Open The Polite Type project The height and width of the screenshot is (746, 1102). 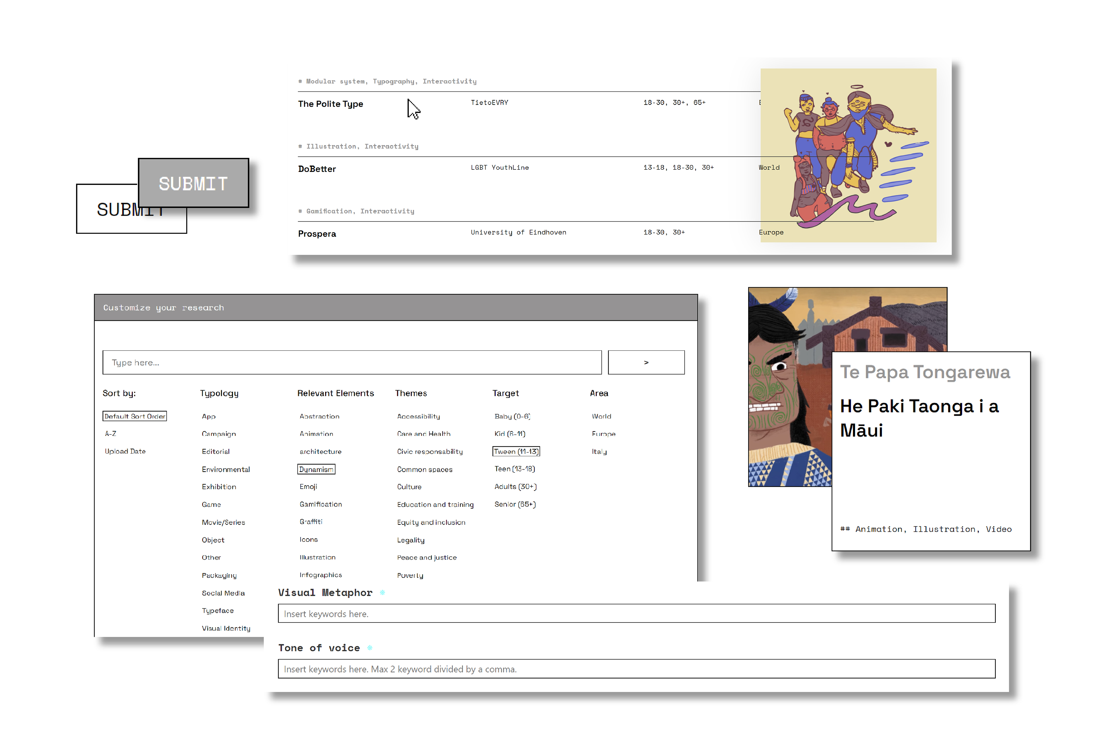coord(331,103)
